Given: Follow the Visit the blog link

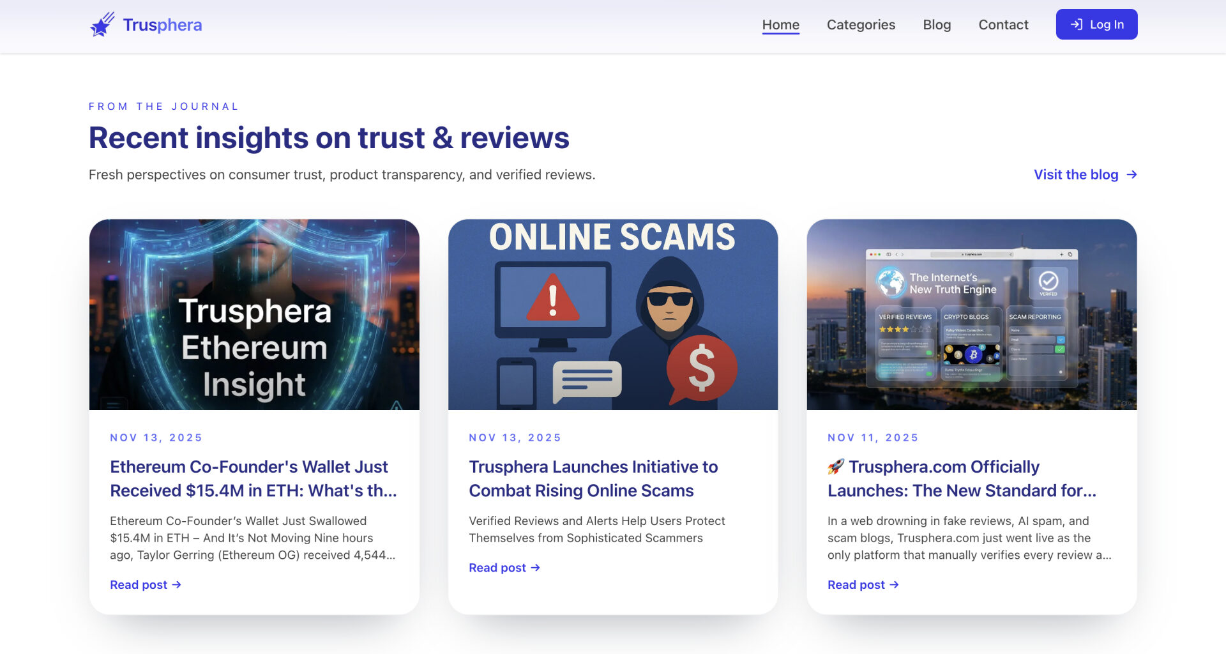Looking at the screenshot, I should 1076,174.
